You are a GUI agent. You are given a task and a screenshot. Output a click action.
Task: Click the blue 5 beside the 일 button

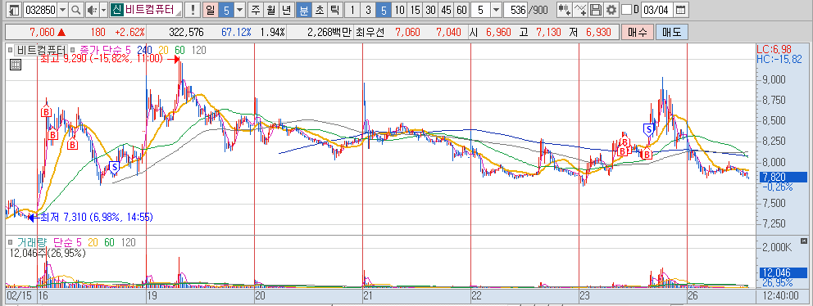[x=225, y=9]
